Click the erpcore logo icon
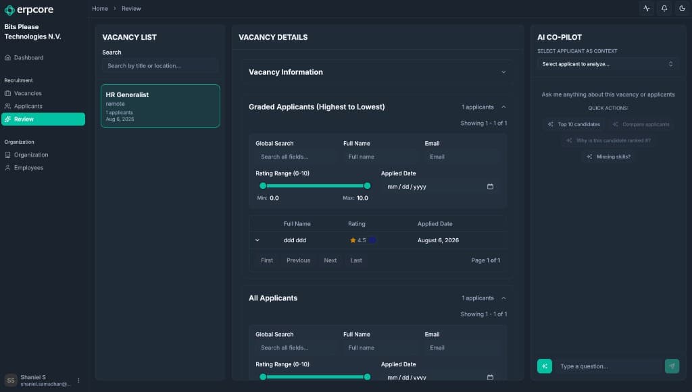Screen dimensions: 692x392 point(9,9)
